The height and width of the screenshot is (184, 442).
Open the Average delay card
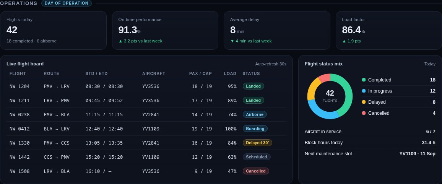coord(277,31)
